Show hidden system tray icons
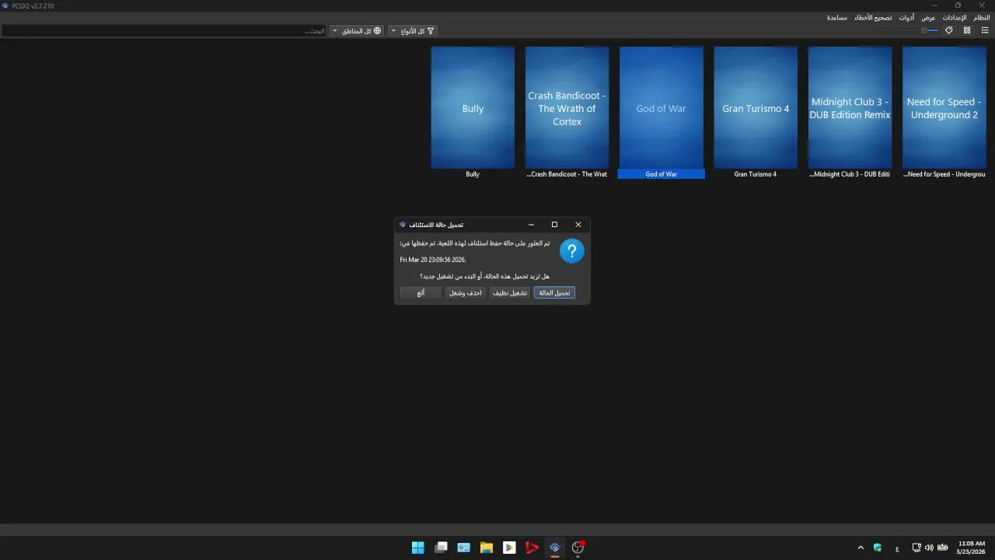 (861, 548)
